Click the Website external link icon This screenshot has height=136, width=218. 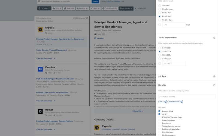(x=103, y=129)
